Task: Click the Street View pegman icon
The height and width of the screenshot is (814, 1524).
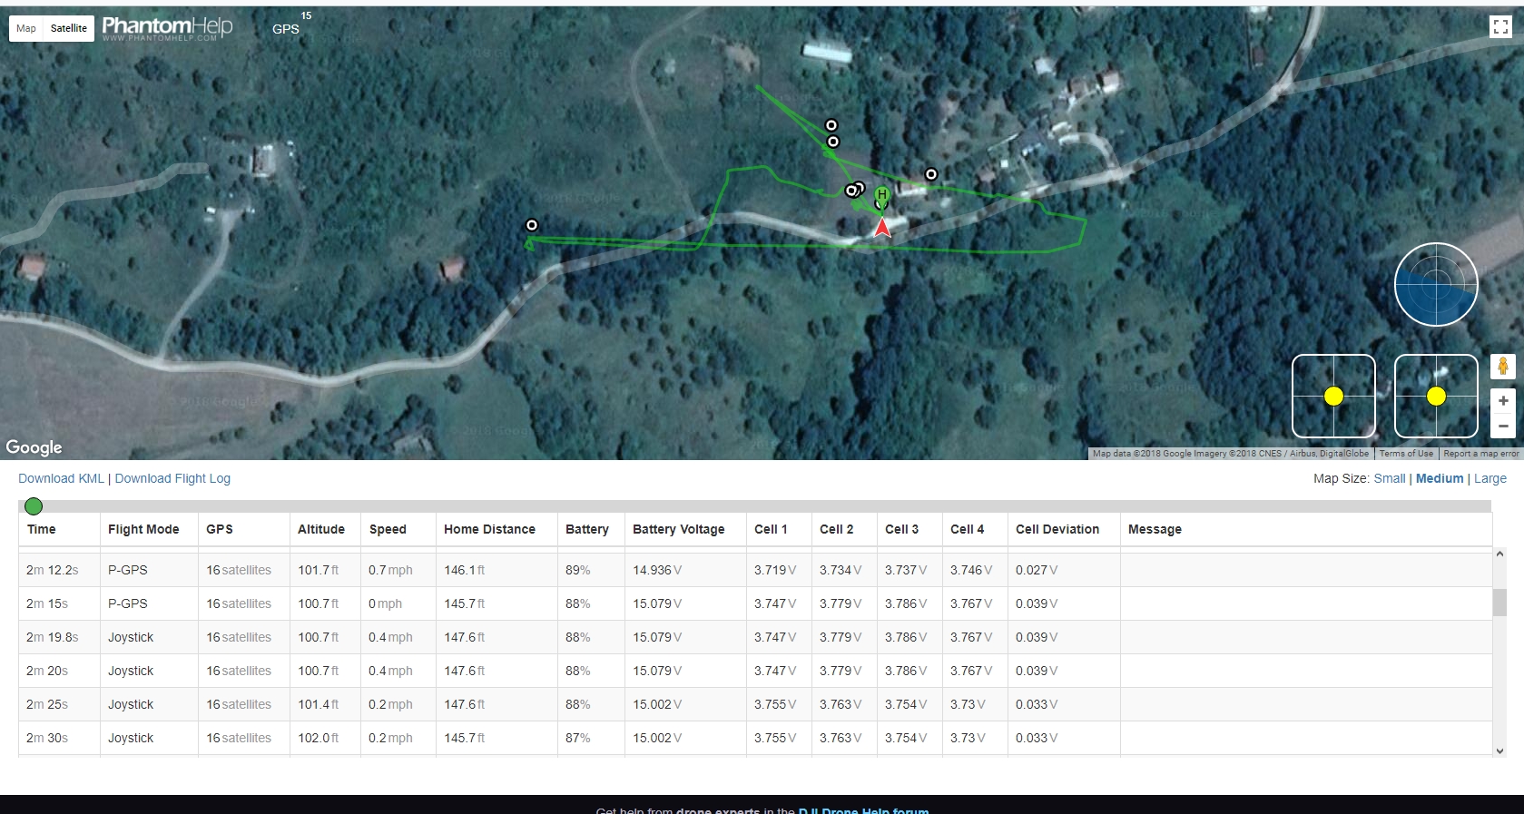Action: pyautogui.click(x=1503, y=367)
